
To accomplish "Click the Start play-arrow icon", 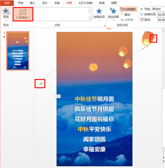I will coord(142,9).
